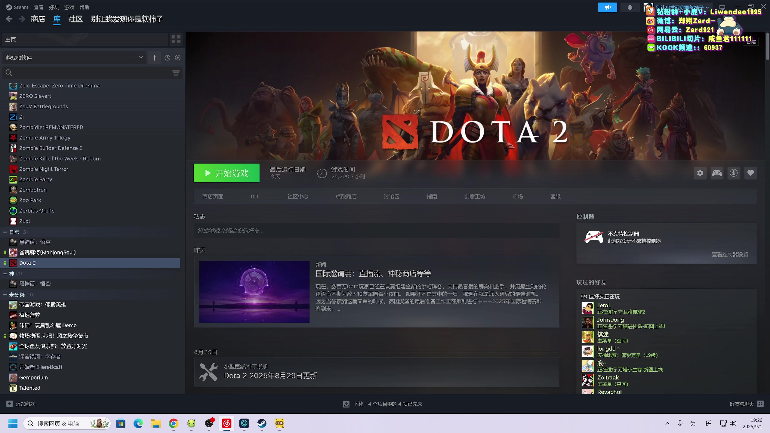Toggle the ready-to-play filter icon

[x=178, y=58]
